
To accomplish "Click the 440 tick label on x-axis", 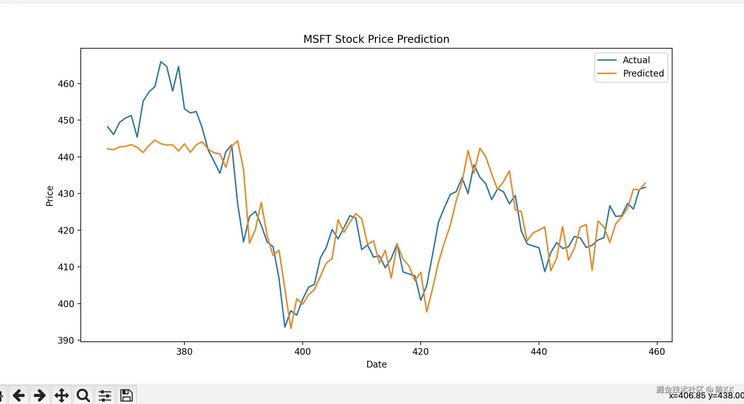I will coord(539,352).
